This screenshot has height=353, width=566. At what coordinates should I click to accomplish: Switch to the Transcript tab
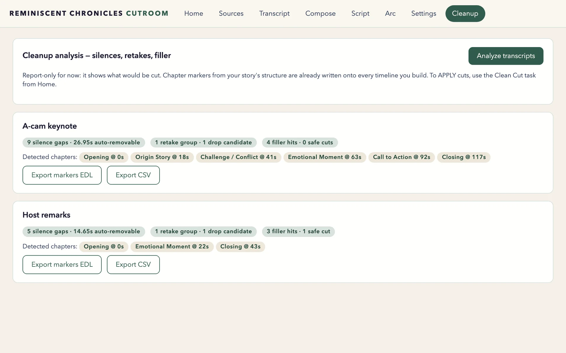[x=274, y=14]
